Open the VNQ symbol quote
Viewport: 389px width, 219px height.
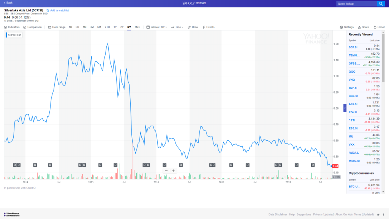coord(351,80)
